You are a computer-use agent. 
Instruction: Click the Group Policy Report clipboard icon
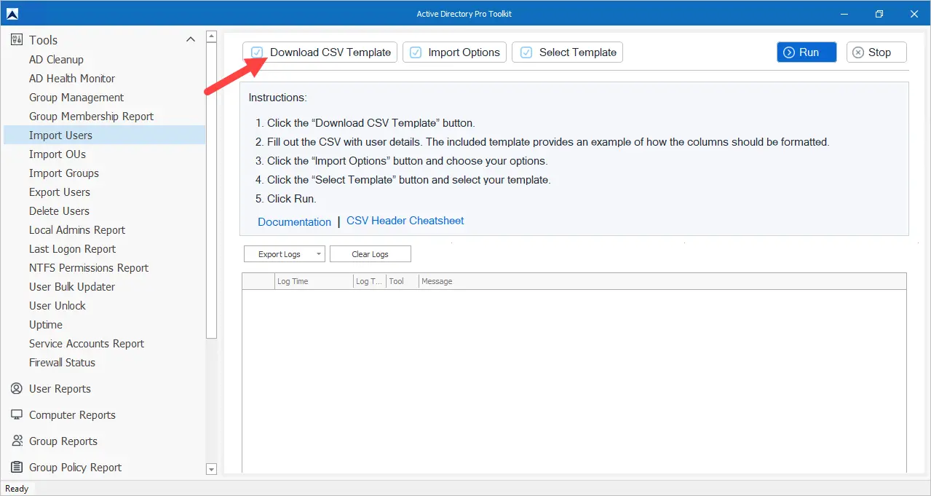coord(17,468)
